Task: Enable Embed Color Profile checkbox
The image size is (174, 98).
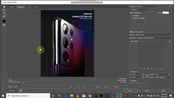Action: (x=131, y=18)
